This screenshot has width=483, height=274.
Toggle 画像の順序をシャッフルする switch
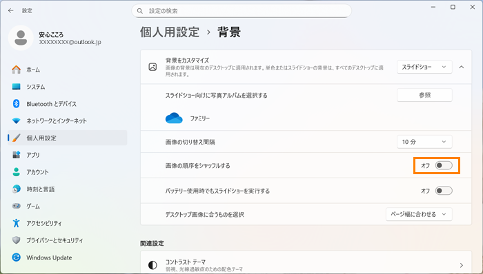[x=444, y=165]
